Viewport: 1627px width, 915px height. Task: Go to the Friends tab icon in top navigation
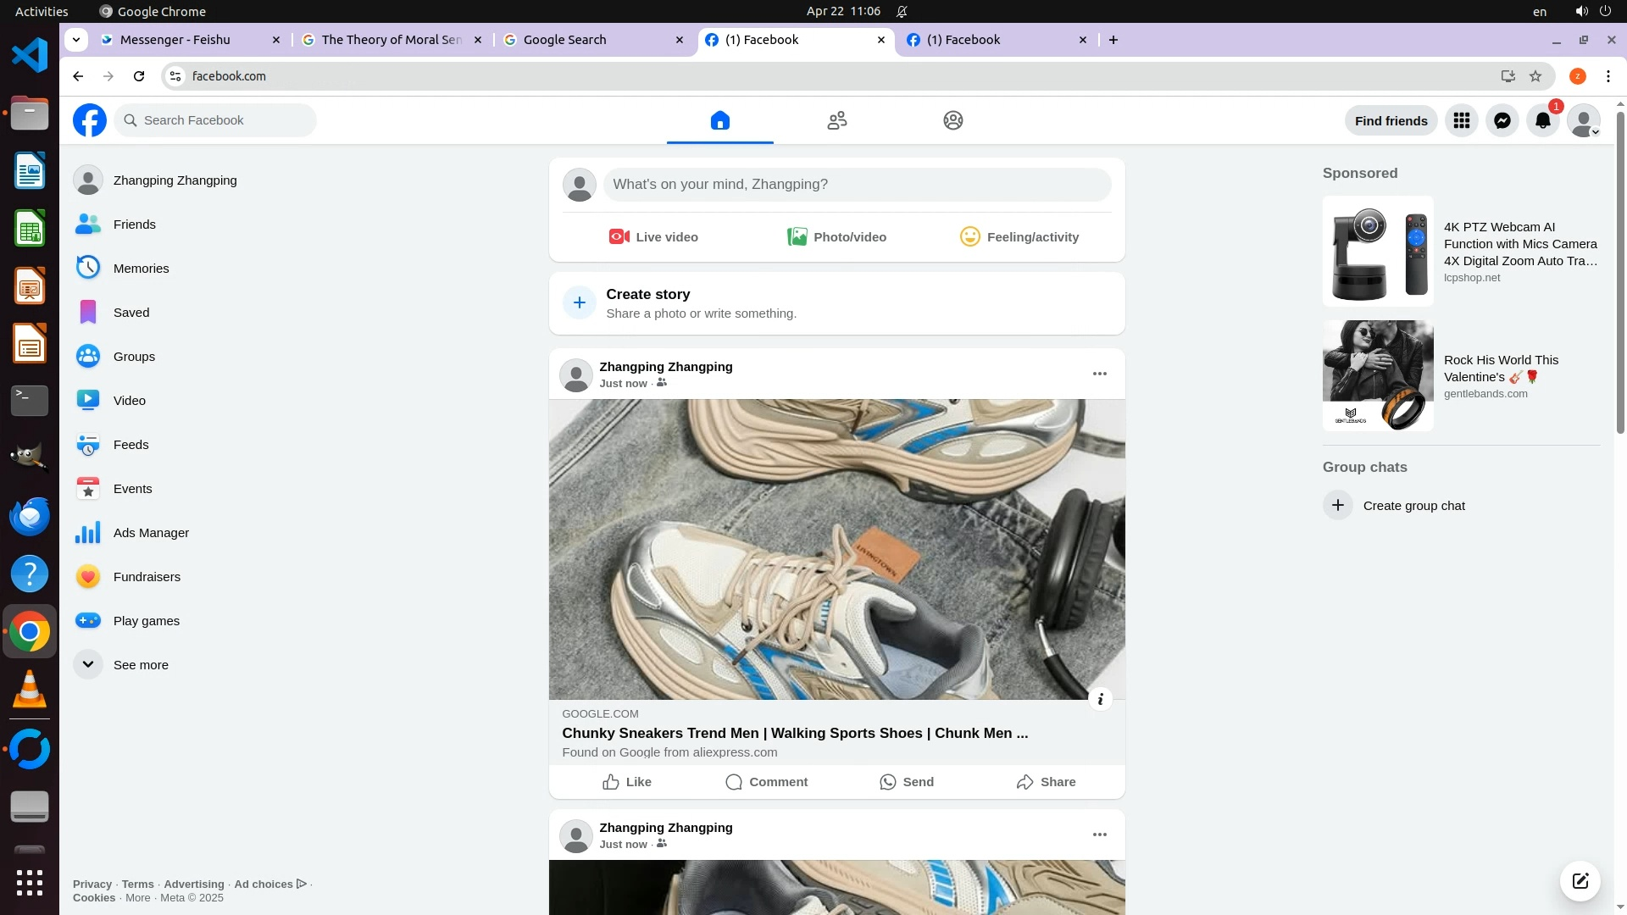click(836, 120)
